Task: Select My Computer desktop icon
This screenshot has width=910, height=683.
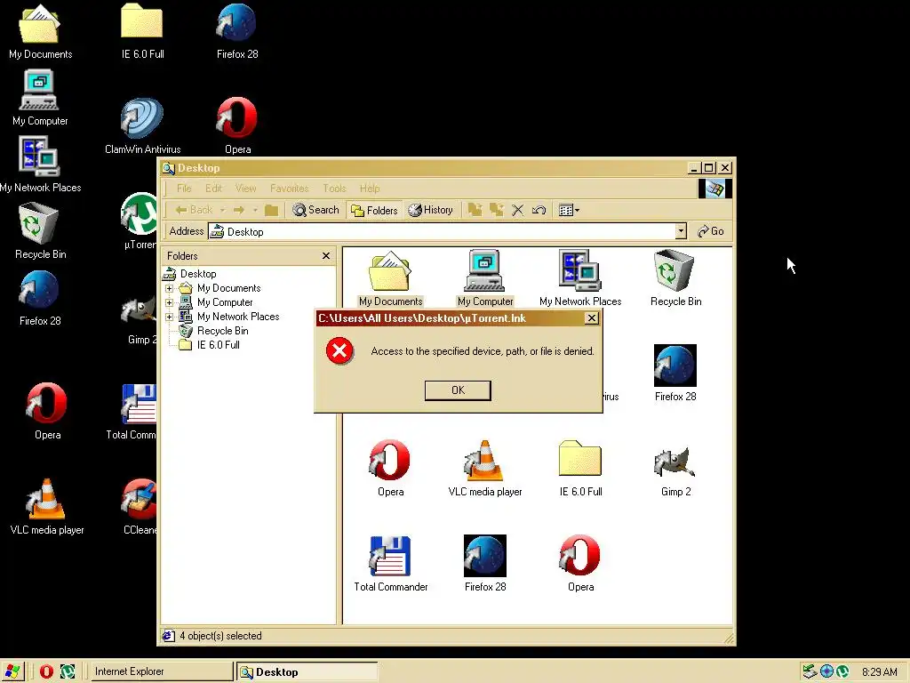Action: pos(39,98)
